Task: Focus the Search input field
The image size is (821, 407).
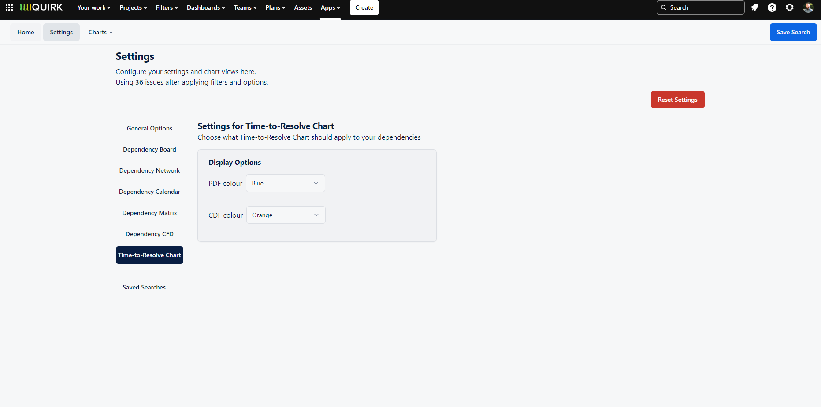Action: pyautogui.click(x=700, y=7)
